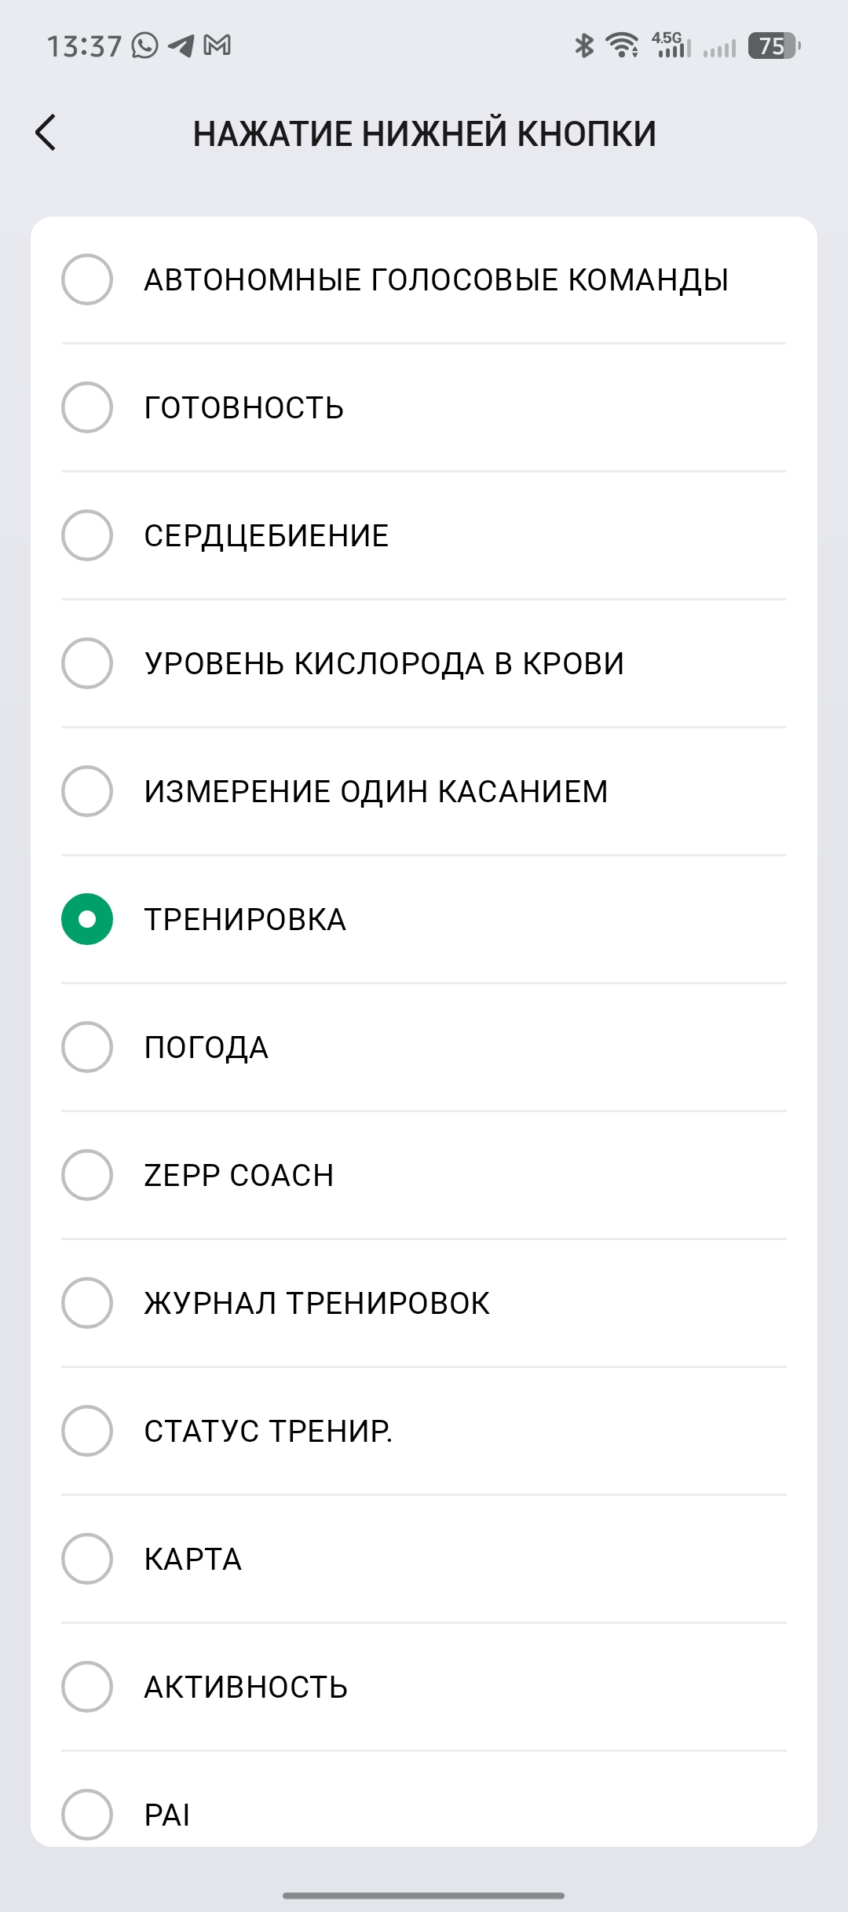Screen dimensions: 848x1912
Task: Tap the Telegram notification icon
Action: [x=181, y=46]
